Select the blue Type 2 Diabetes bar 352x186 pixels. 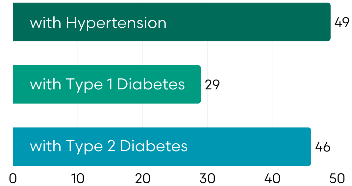click(247, 147)
